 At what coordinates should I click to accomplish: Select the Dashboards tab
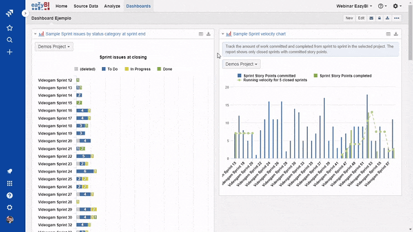tap(138, 6)
